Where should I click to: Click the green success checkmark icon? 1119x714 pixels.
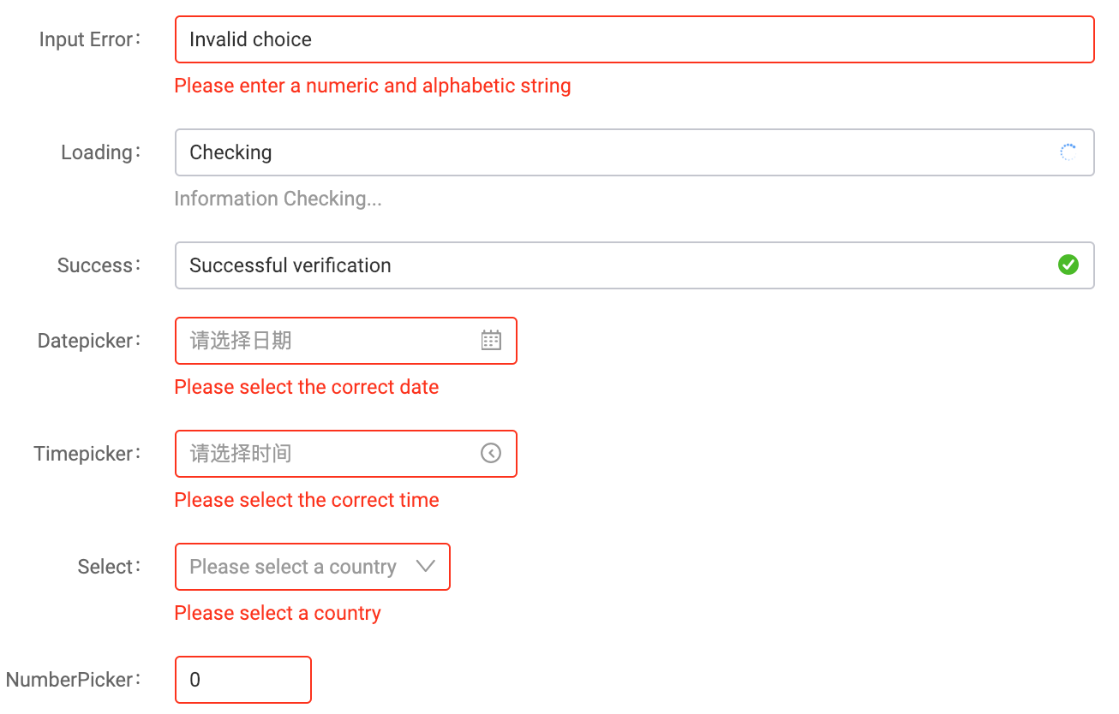pyautogui.click(x=1068, y=265)
